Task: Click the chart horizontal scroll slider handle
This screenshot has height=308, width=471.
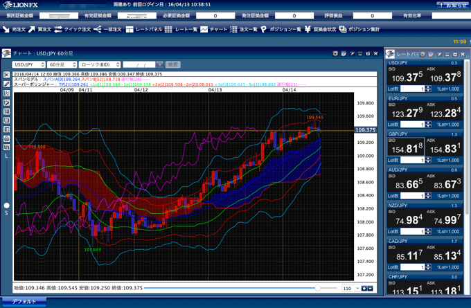Action: click(x=317, y=288)
